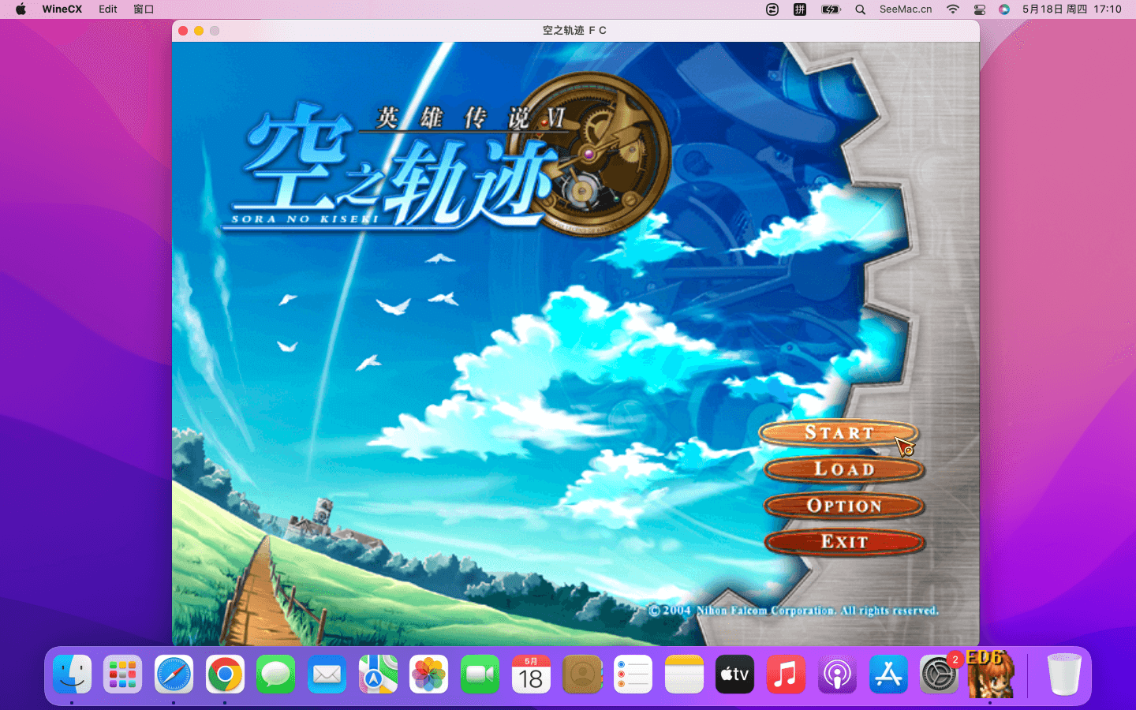
Task: Click the START button in game menu
Action: point(839,433)
